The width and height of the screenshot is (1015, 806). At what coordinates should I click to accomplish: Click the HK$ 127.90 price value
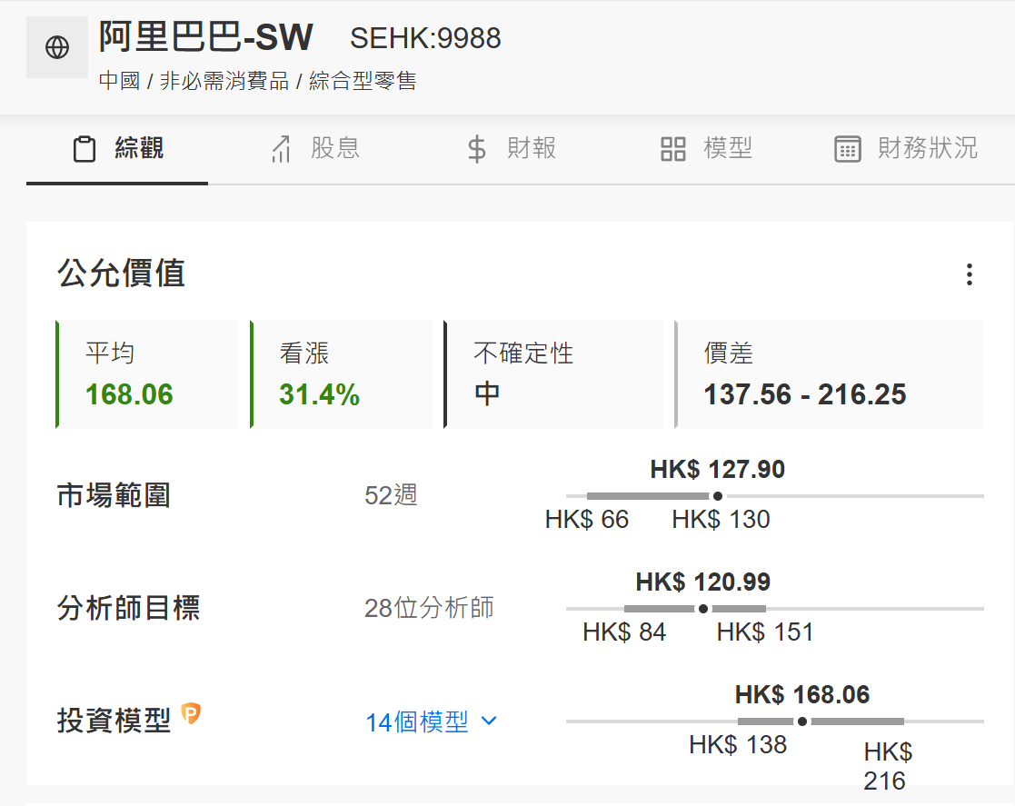click(717, 470)
